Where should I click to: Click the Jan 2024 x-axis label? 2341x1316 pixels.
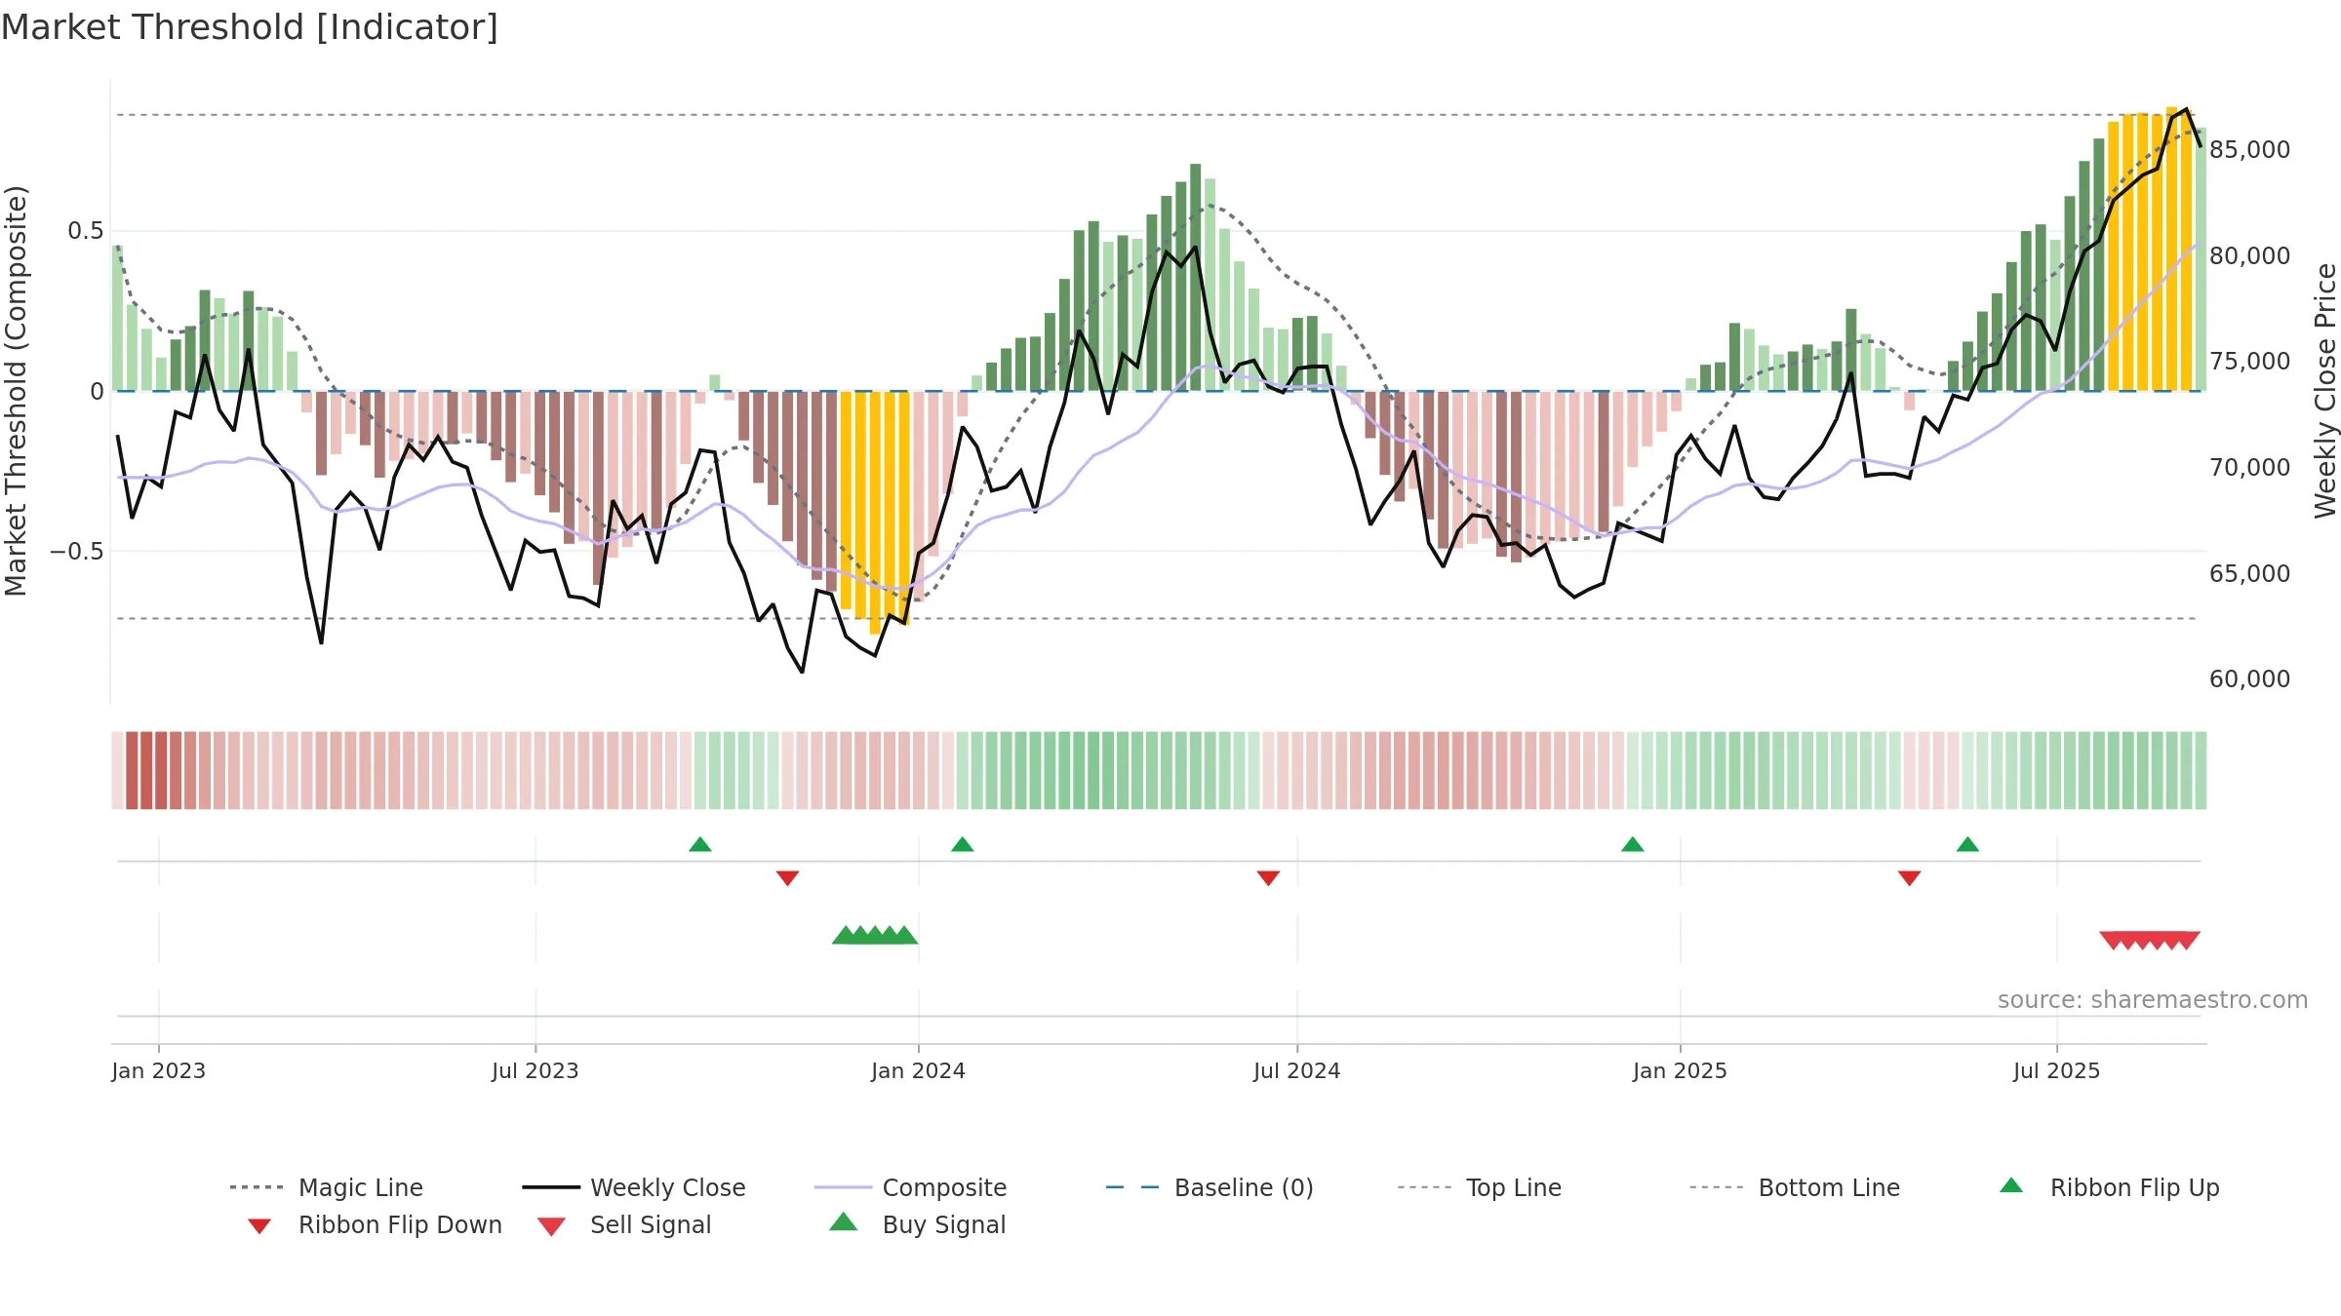pos(919,1070)
